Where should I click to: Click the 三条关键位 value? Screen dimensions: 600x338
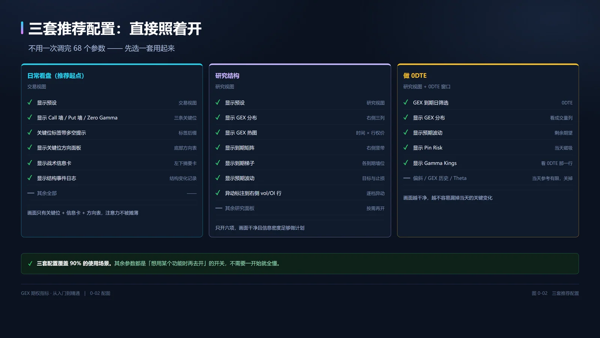pos(185,118)
